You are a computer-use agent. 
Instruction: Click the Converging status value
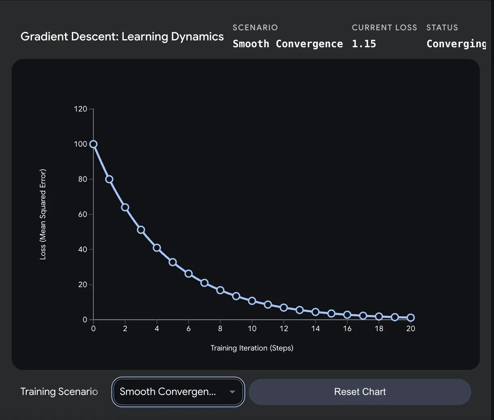point(457,44)
